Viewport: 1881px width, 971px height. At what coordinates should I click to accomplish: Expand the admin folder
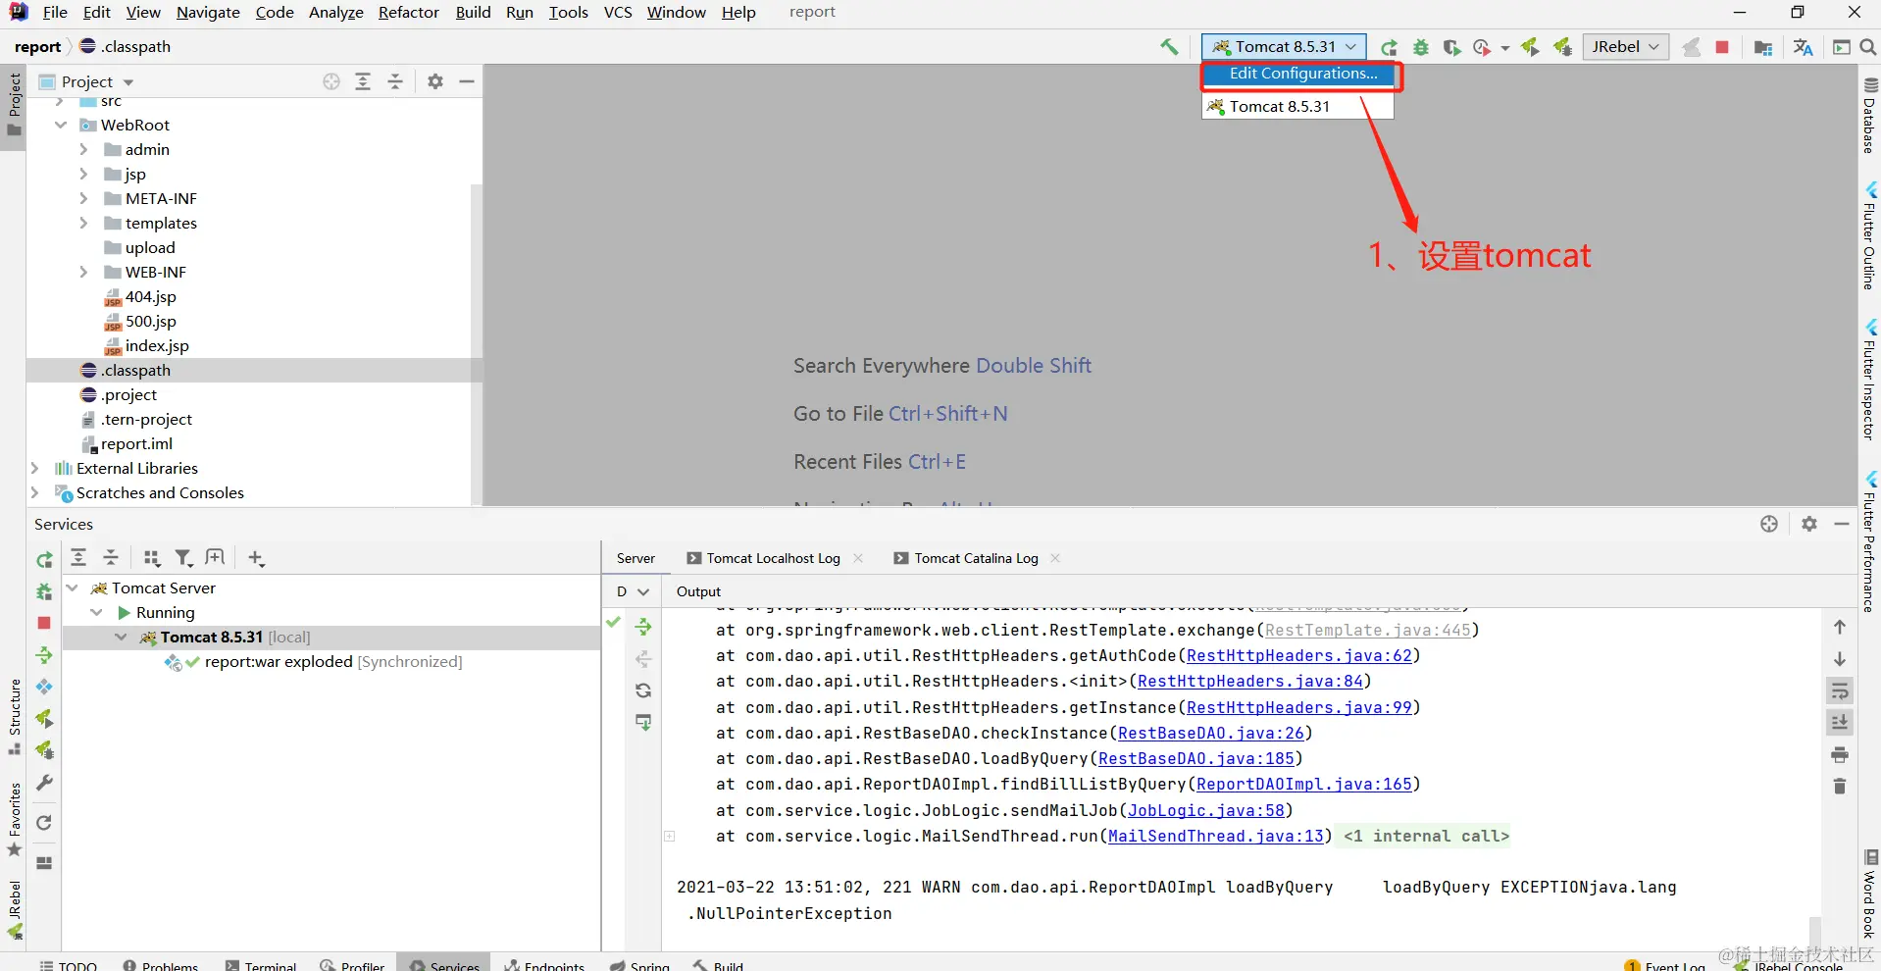point(84,149)
